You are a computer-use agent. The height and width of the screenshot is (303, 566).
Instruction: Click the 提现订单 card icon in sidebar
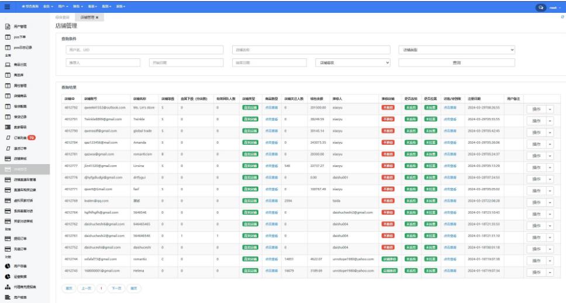(x=8, y=239)
